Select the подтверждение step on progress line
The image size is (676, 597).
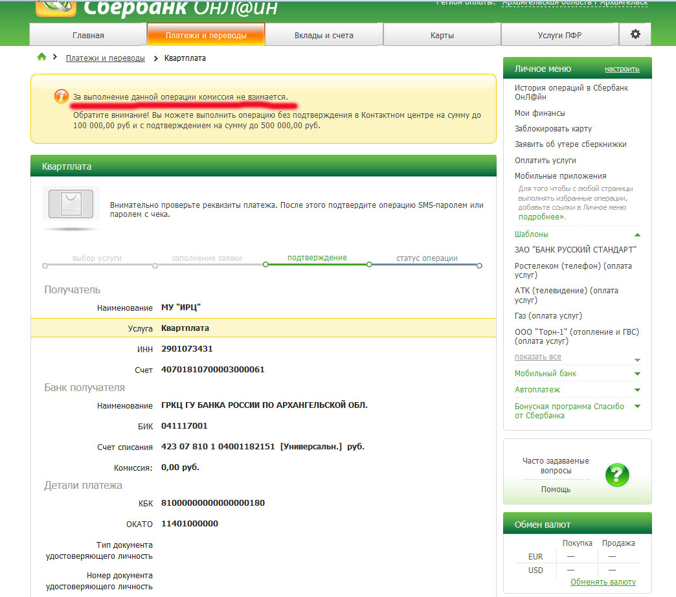click(317, 258)
